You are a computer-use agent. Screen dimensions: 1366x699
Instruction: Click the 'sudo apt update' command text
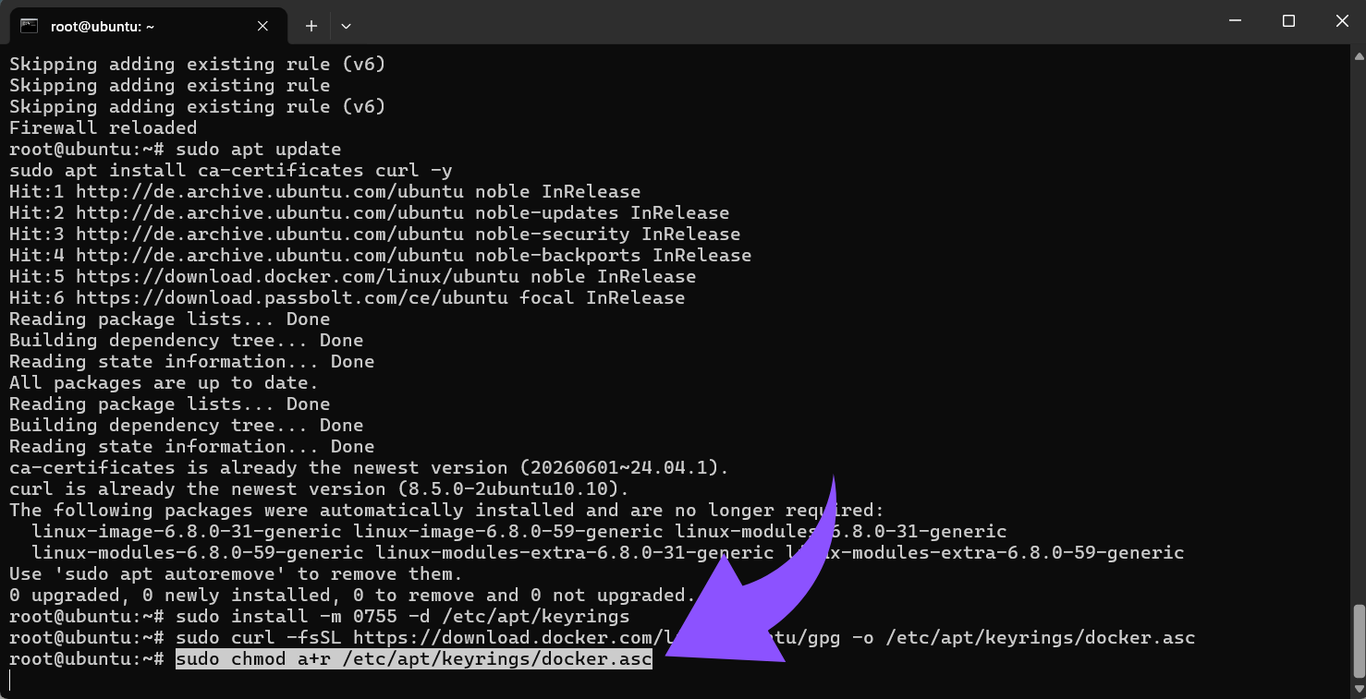tap(259, 149)
